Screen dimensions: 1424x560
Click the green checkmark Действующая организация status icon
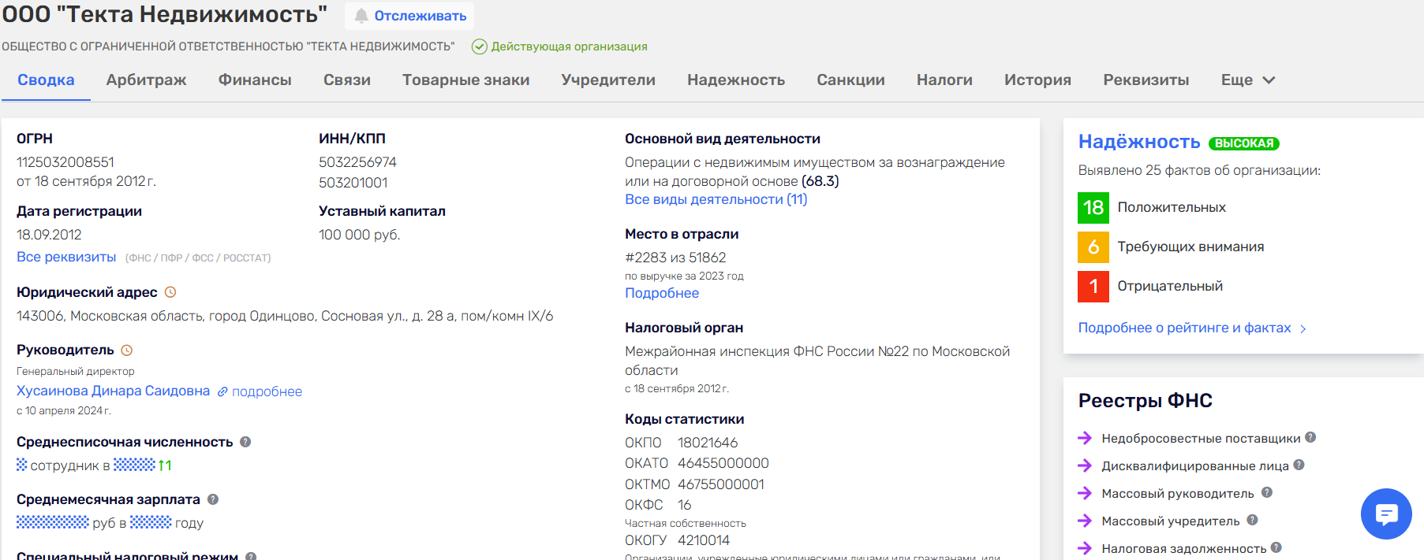coord(479,46)
